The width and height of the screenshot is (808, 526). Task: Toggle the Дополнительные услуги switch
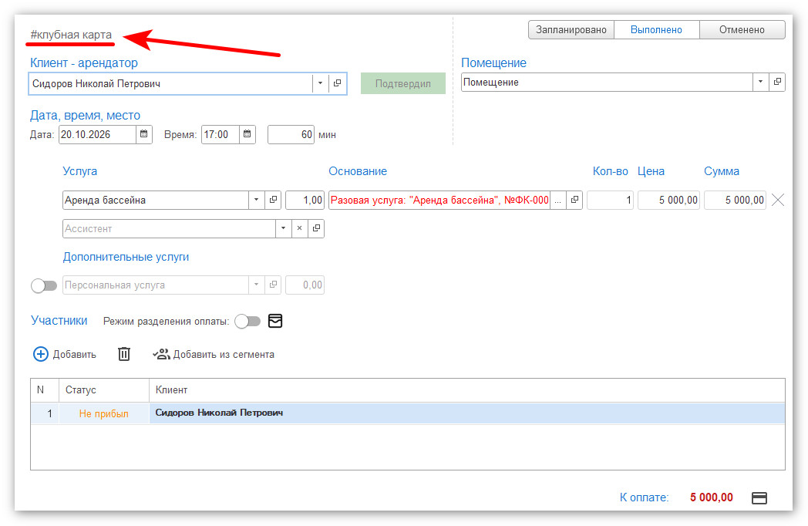coord(44,285)
